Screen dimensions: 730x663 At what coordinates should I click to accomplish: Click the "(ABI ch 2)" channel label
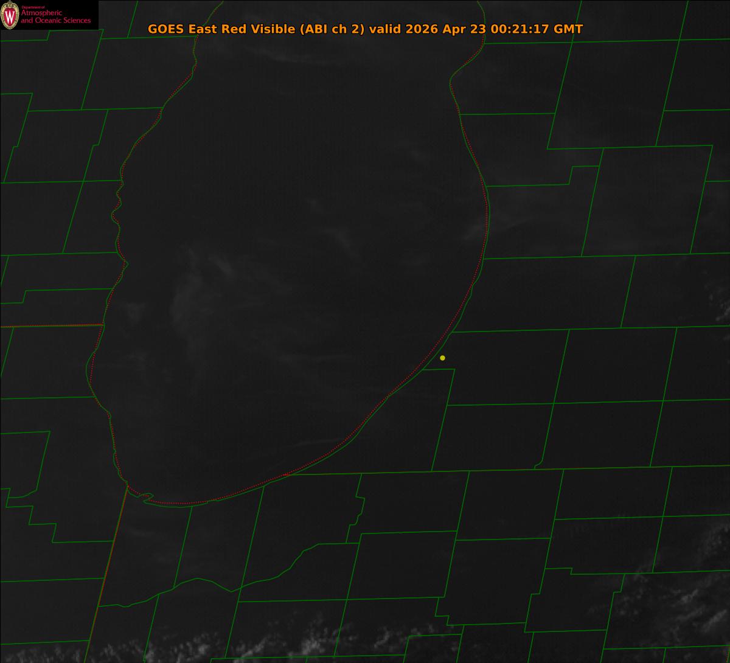click(x=332, y=29)
